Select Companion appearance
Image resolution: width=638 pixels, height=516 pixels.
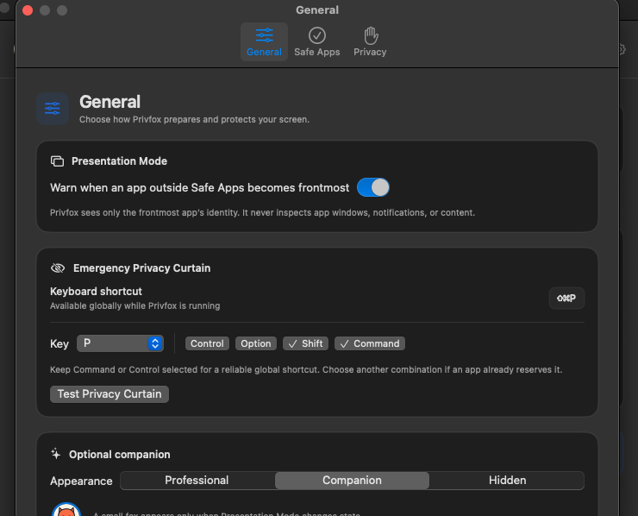tap(352, 480)
